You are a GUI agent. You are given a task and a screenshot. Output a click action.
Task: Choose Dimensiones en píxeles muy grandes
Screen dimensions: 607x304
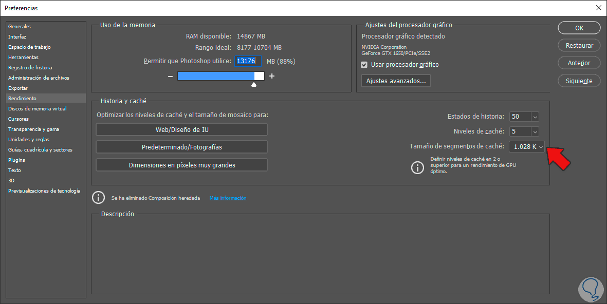point(181,165)
